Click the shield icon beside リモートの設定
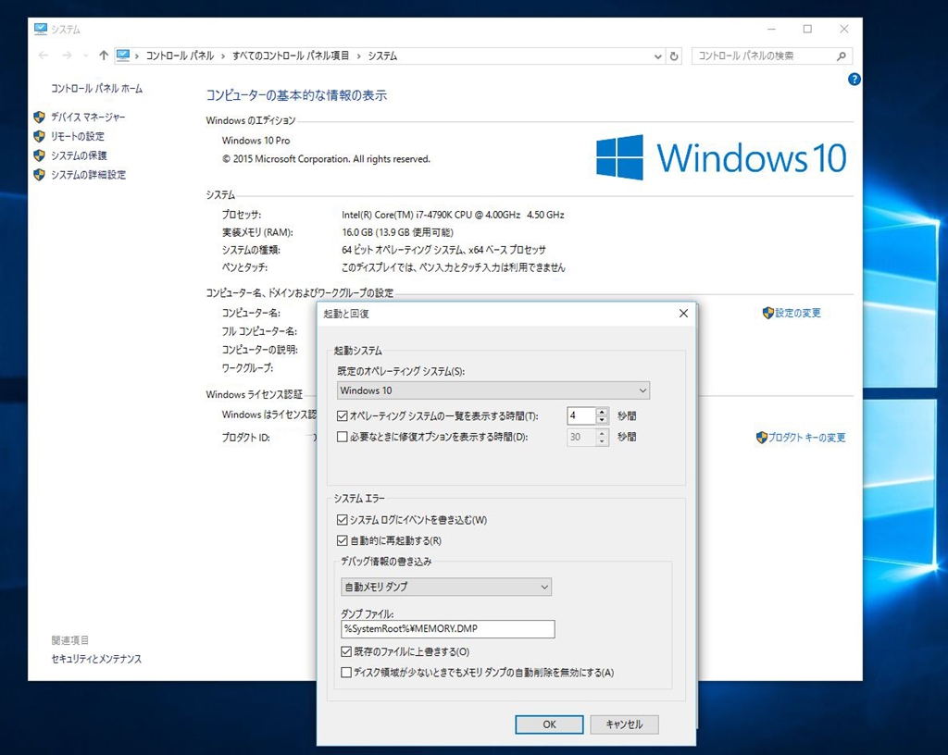 [39, 137]
